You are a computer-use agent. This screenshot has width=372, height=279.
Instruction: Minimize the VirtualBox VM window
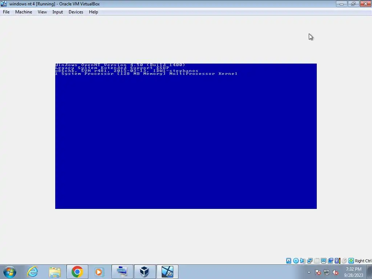pos(341,4)
